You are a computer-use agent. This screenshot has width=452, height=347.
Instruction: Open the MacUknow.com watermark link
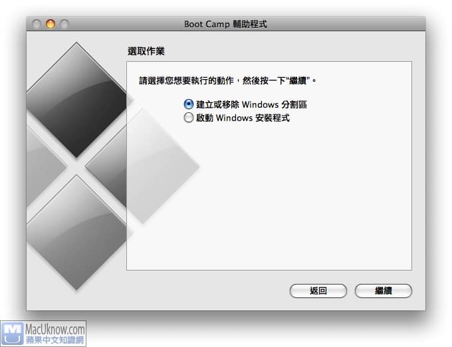pyautogui.click(x=55, y=328)
